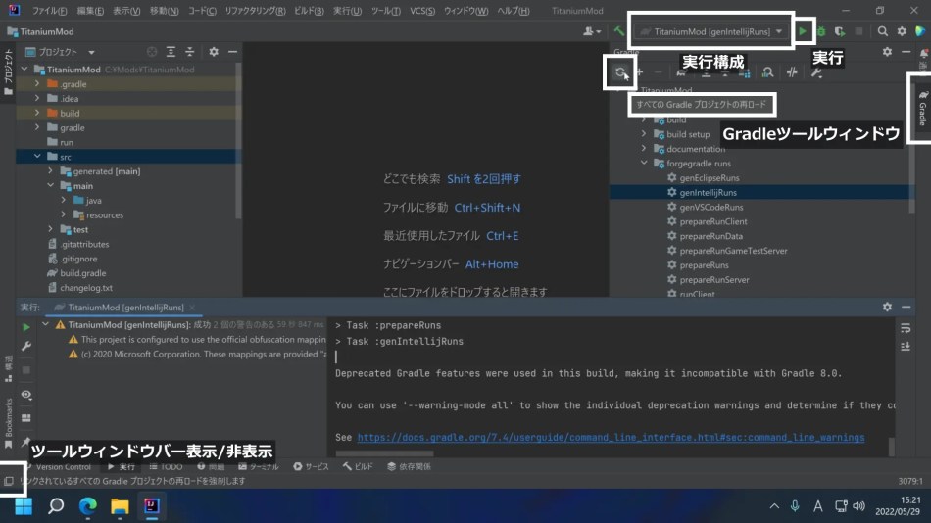The height and width of the screenshot is (523, 931).
Task: Expand all in Project panel header
Action: pyautogui.click(x=171, y=52)
